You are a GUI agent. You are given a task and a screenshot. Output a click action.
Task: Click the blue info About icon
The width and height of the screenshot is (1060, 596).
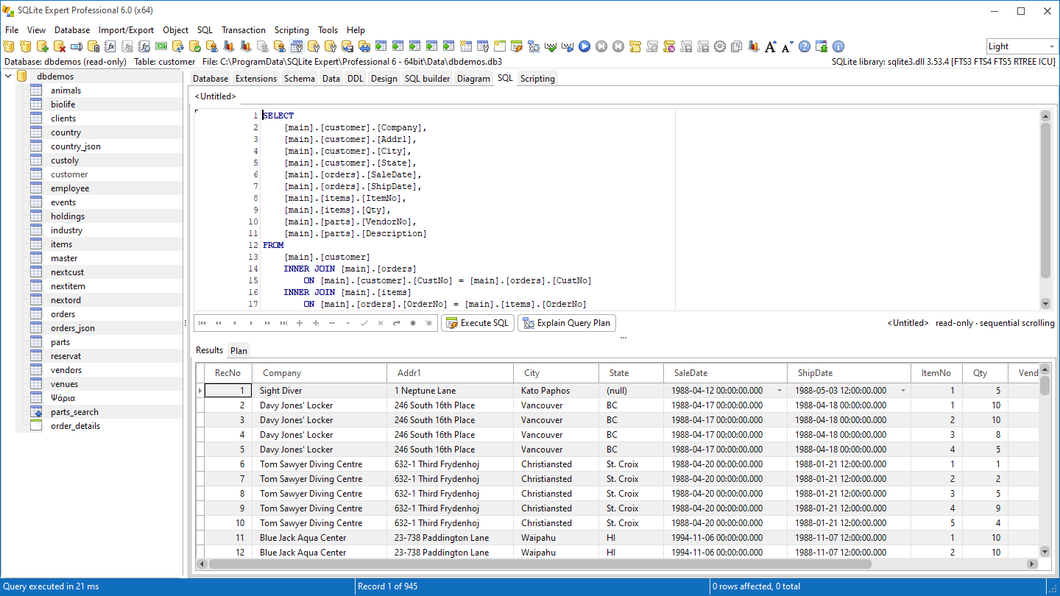pyautogui.click(x=838, y=46)
